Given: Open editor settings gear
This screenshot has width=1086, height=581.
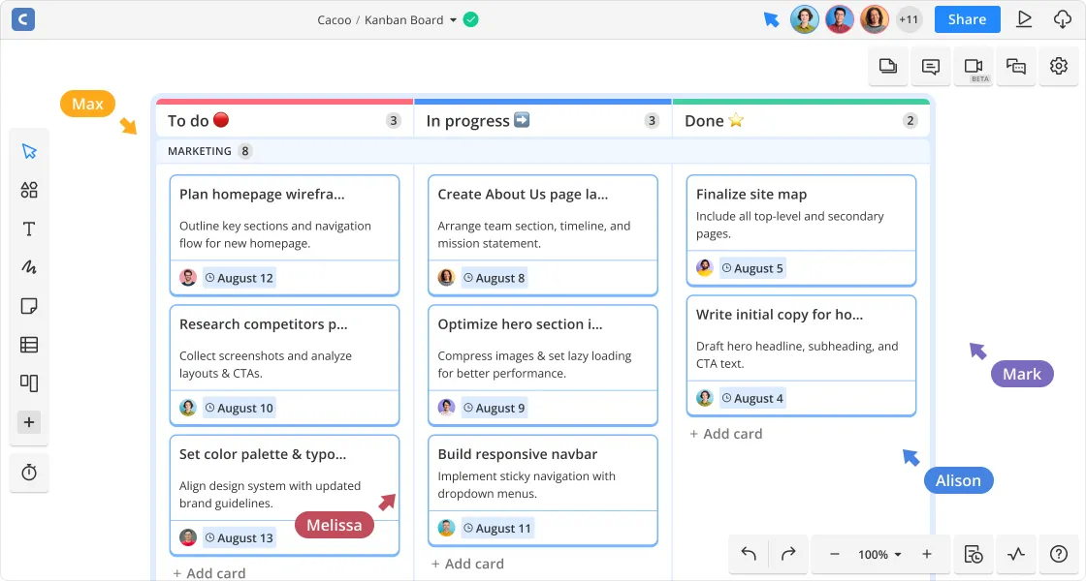Looking at the screenshot, I should (1059, 66).
